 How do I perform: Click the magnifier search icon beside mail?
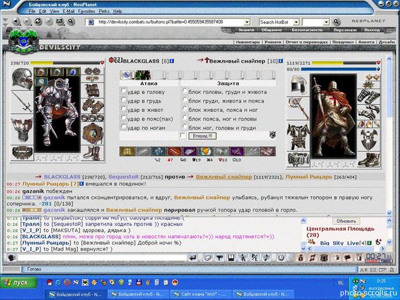coord(71,21)
